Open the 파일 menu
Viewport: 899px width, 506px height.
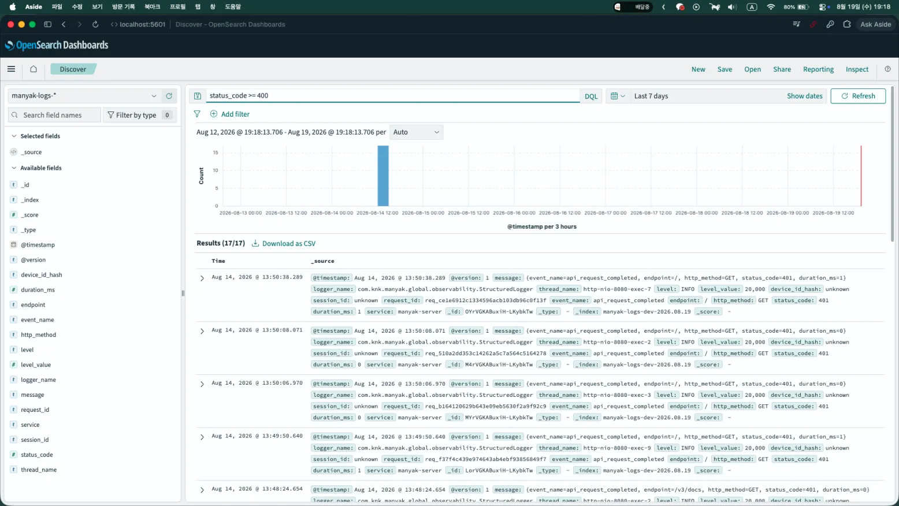coord(57,7)
